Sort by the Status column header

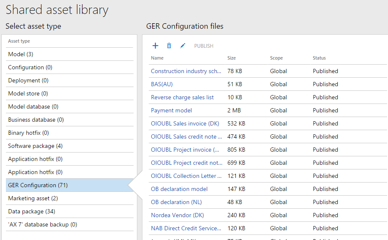pyautogui.click(x=319, y=58)
